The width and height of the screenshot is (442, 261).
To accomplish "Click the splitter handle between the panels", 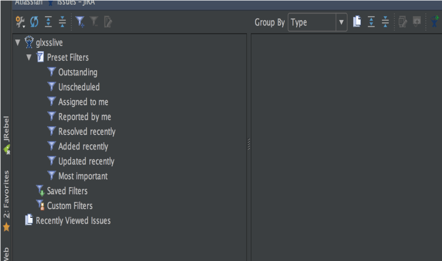I will point(249,144).
